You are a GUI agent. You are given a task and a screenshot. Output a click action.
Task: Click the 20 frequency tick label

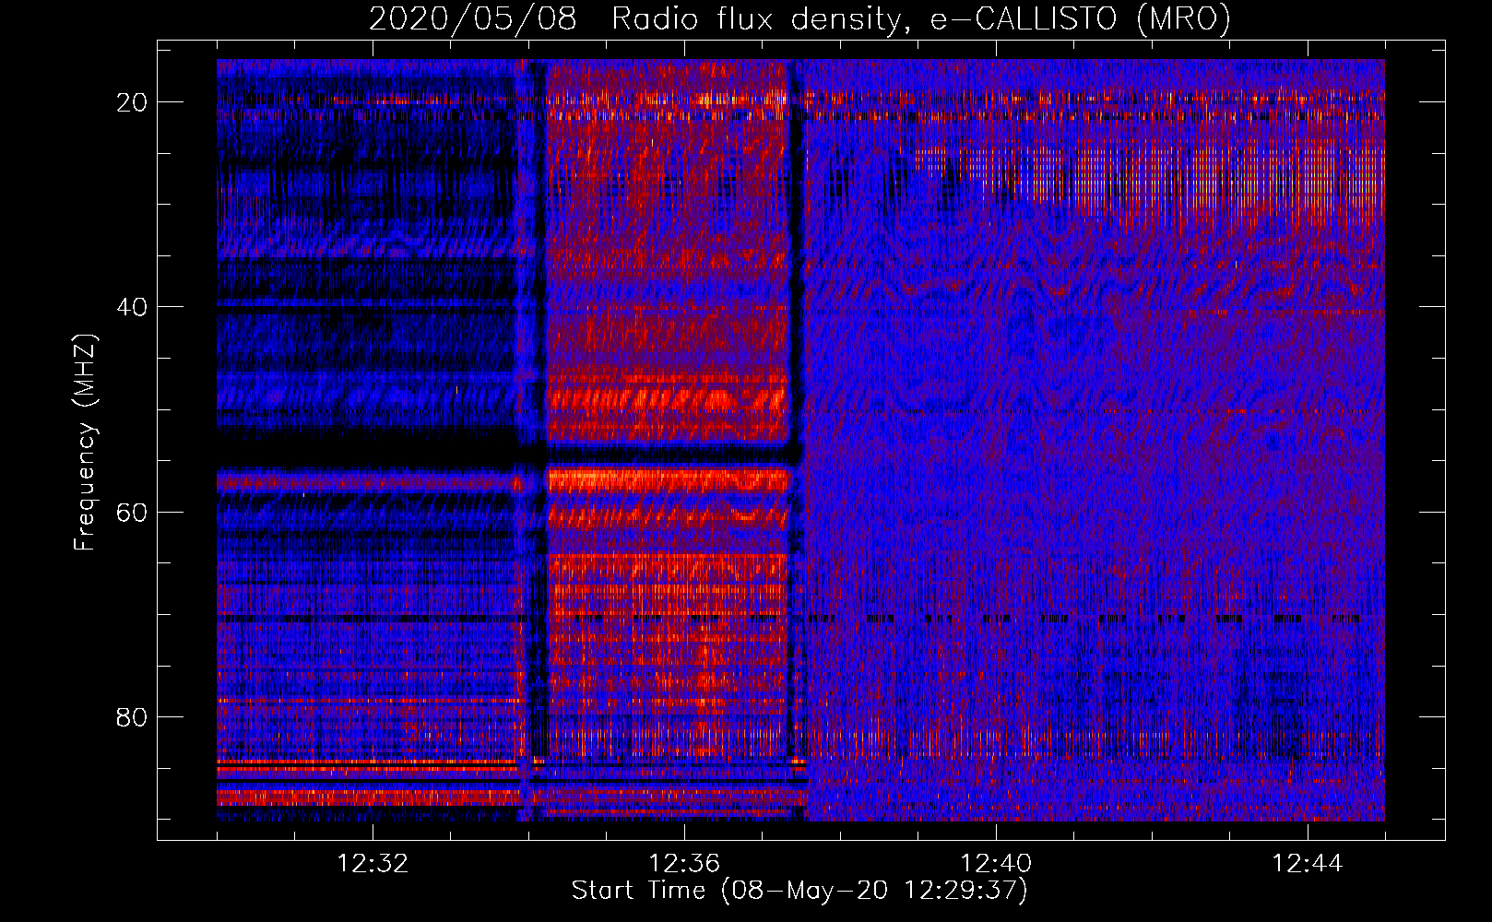133,102
